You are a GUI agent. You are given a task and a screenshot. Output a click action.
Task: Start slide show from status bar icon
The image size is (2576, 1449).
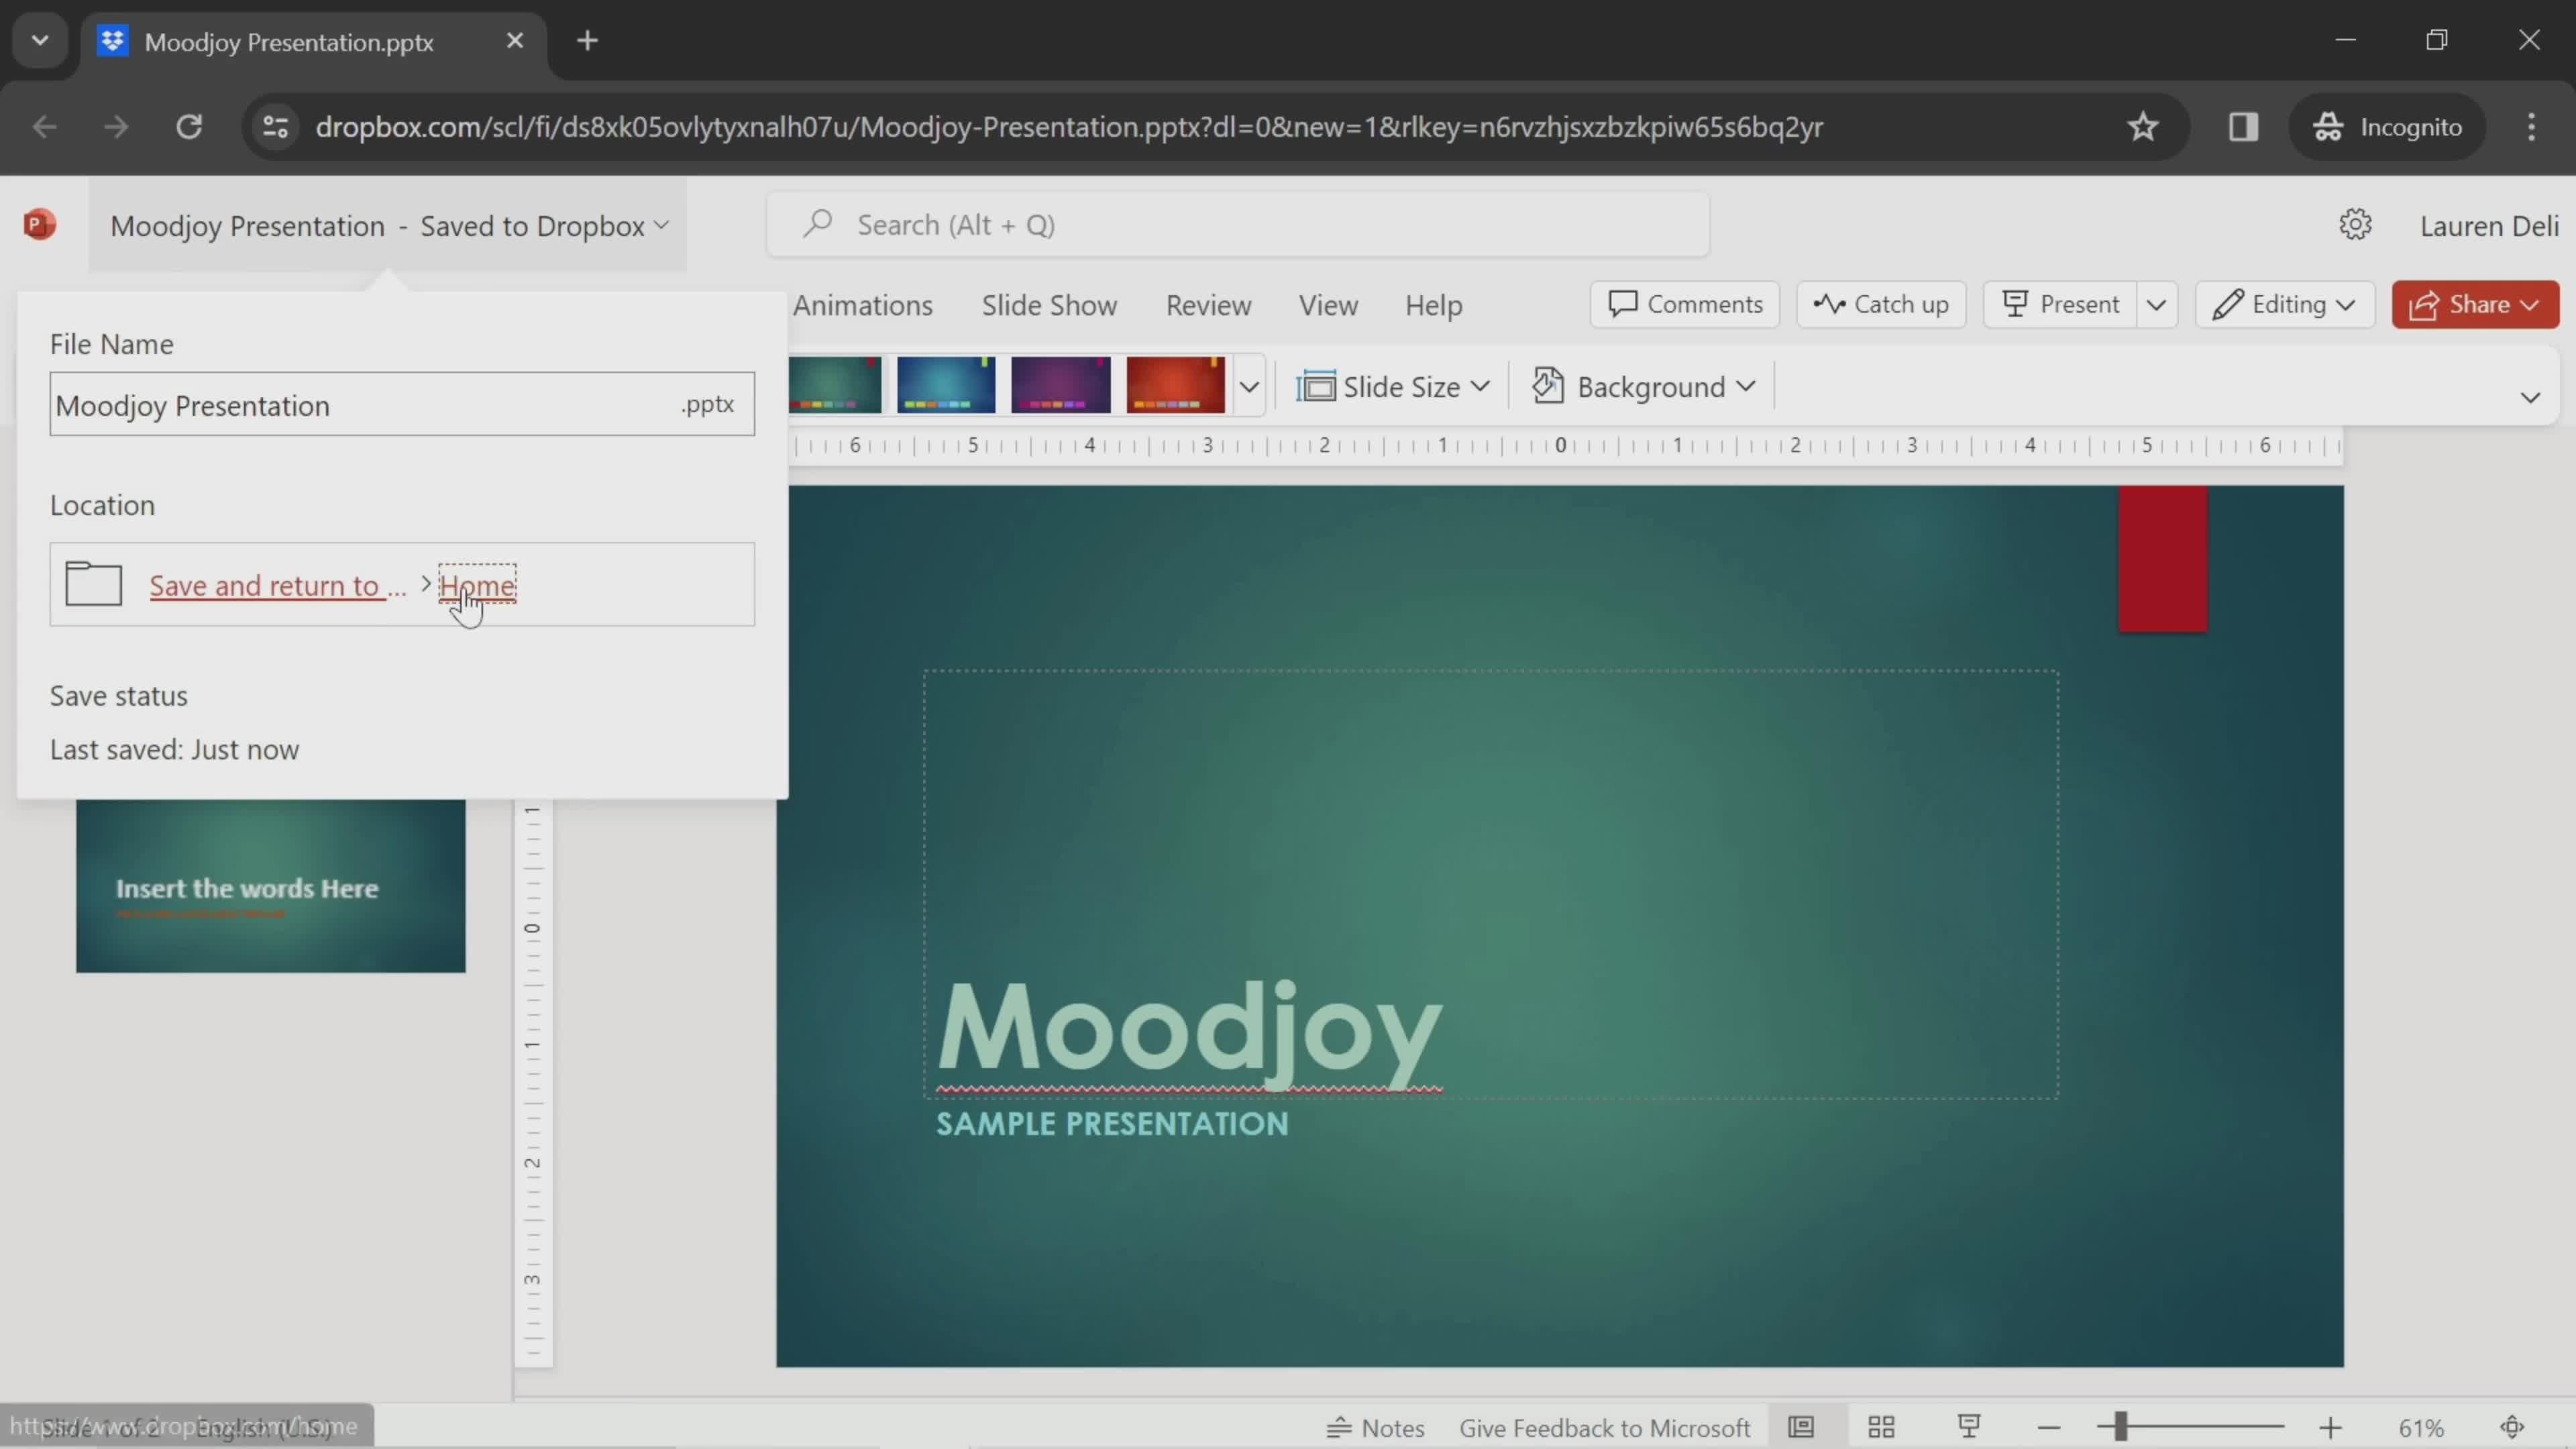[x=1969, y=1427]
